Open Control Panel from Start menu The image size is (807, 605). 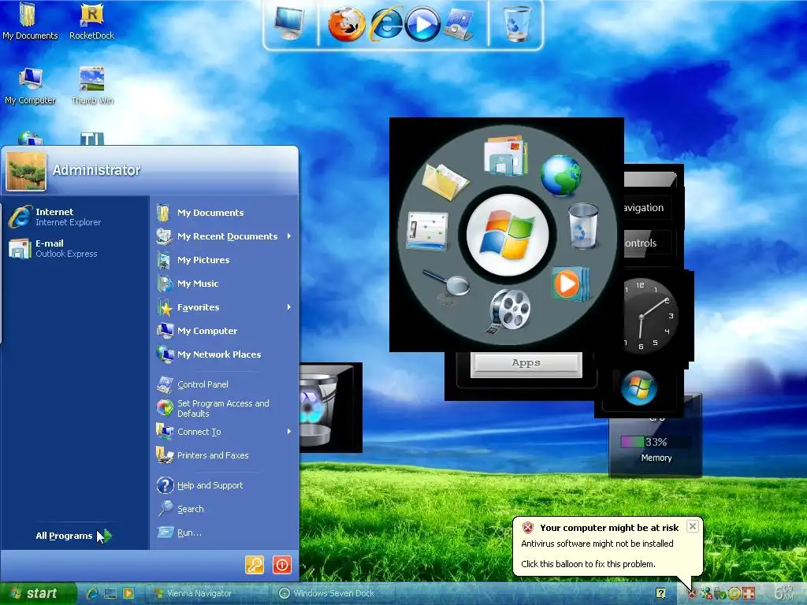coord(224,384)
